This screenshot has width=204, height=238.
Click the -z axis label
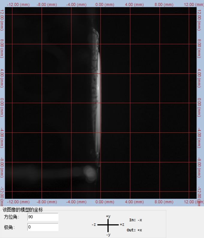pyautogui.click(x=94, y=225)
